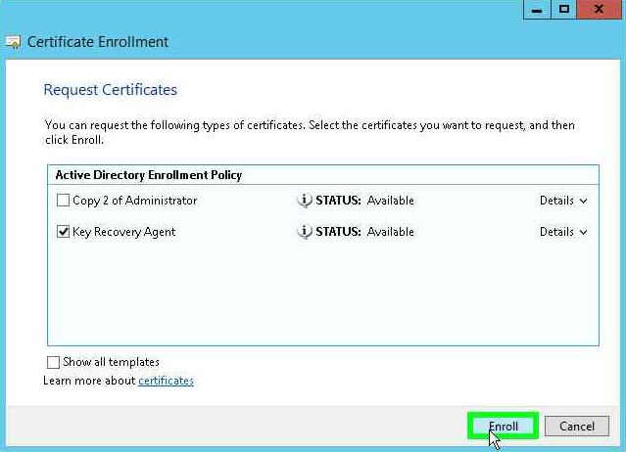The height and width of the screenshot is (452, 626).
Task: Click the Cancel button
Action: (577, 427)
